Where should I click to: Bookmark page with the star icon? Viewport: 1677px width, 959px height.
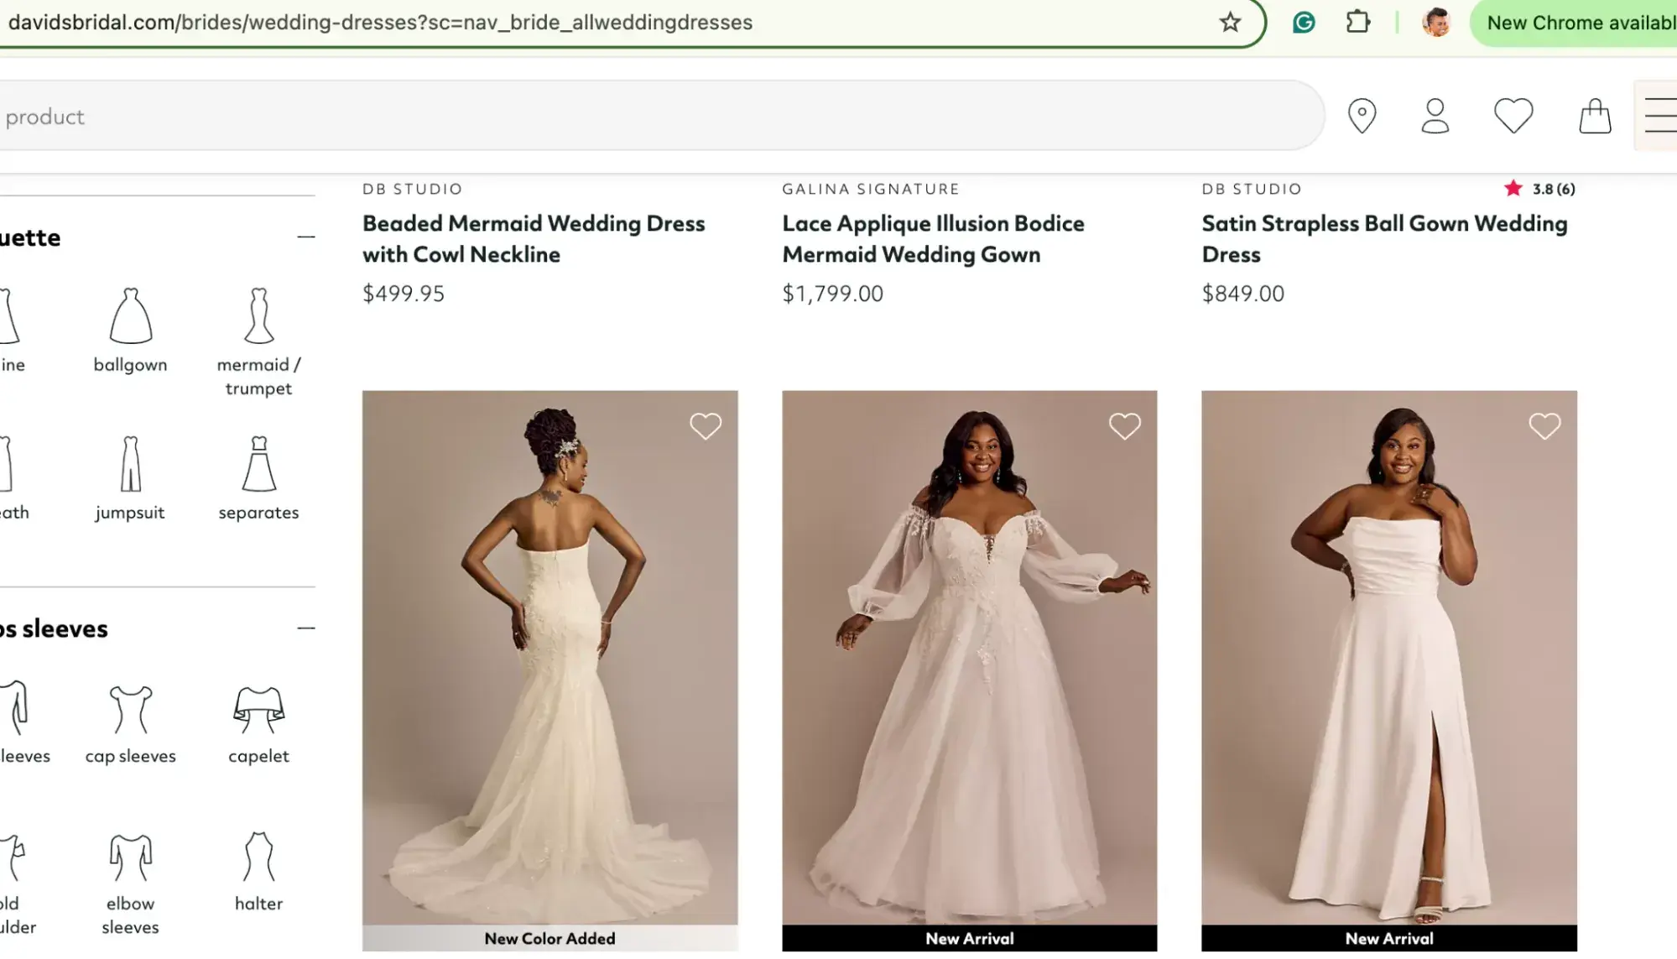point(1230,23)
